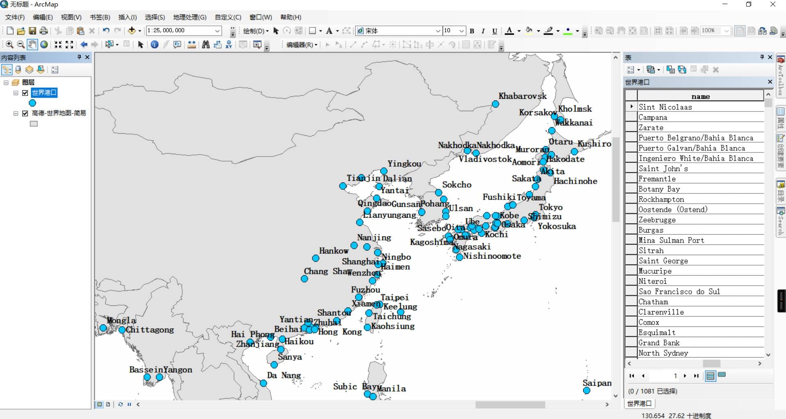Switch to the 世界港口 table tab

(639, 403)
